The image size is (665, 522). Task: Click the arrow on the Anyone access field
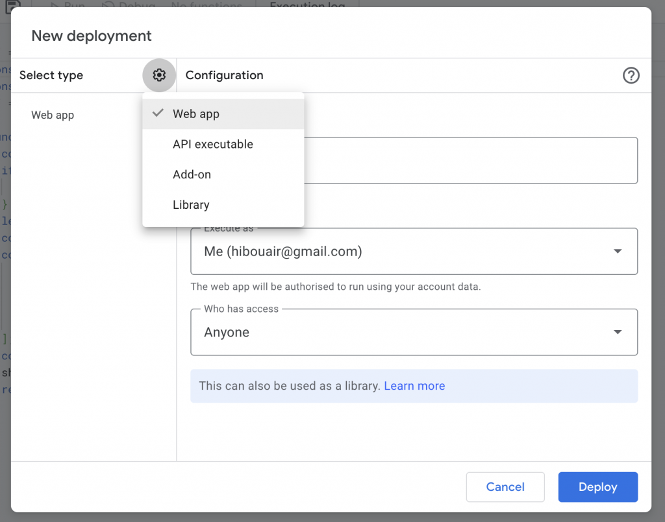pyautogui.click(x=618, y=333)
